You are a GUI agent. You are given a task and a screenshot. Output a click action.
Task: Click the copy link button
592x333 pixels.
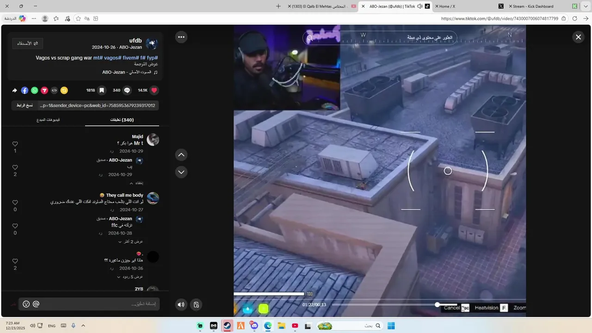(x=25, y=105)
